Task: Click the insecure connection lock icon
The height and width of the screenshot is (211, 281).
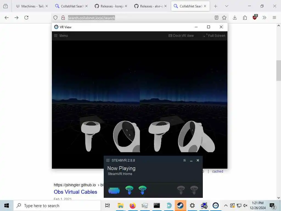Action: [63, 18]
